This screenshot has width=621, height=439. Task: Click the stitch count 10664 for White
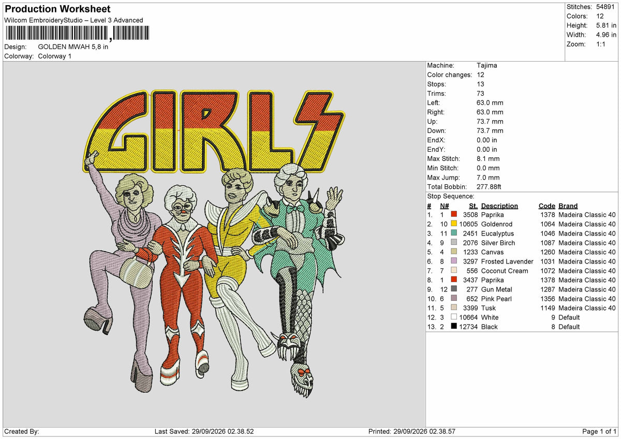click(x=468, y=317)
